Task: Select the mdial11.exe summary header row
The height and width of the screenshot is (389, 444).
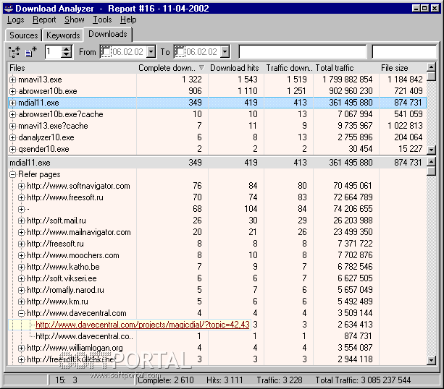Action: click(217, 163)
